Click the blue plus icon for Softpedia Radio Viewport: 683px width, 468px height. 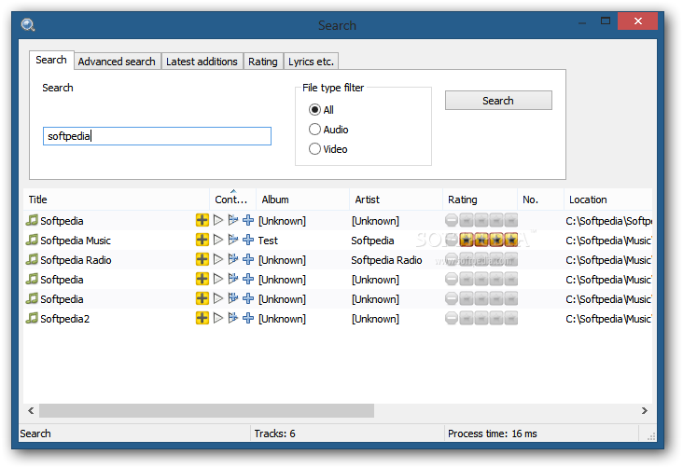click(x=248, y=259)
